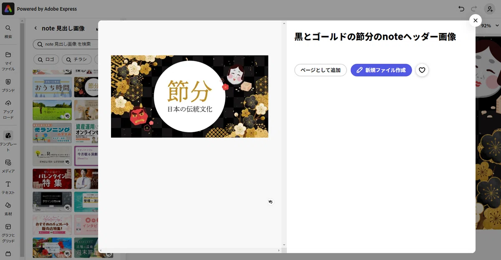
Task: Add template to favorites with heart
Action: [422, 70]
